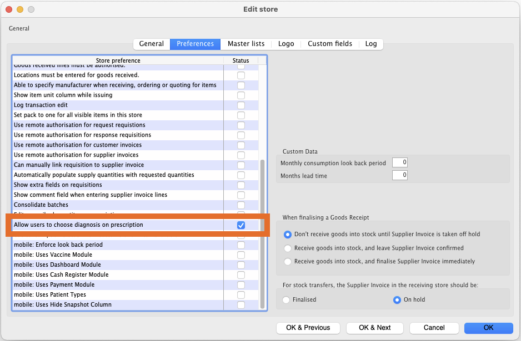Click the Months lead time field

(x=399, y=176)
